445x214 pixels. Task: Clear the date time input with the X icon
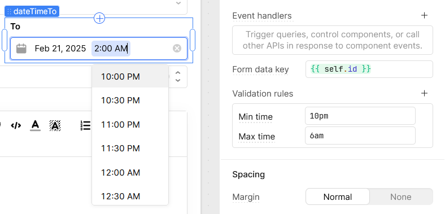[x=177, y=49]
